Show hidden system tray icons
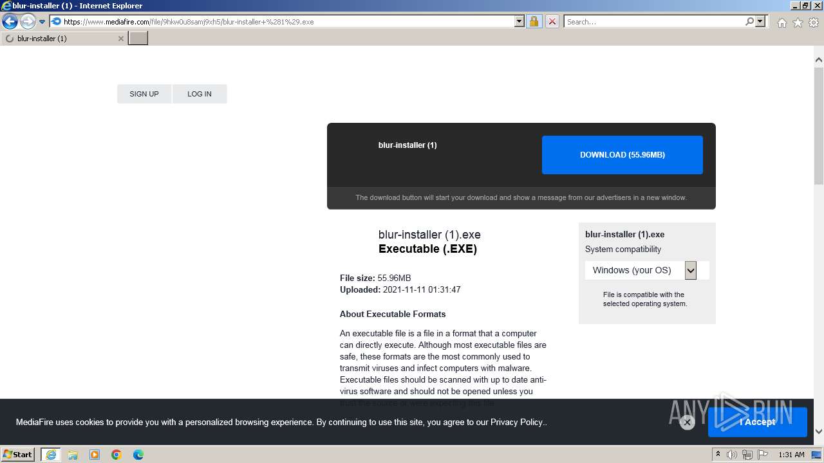The height and width of the screenshot is (463, 824). click(718, 455)
